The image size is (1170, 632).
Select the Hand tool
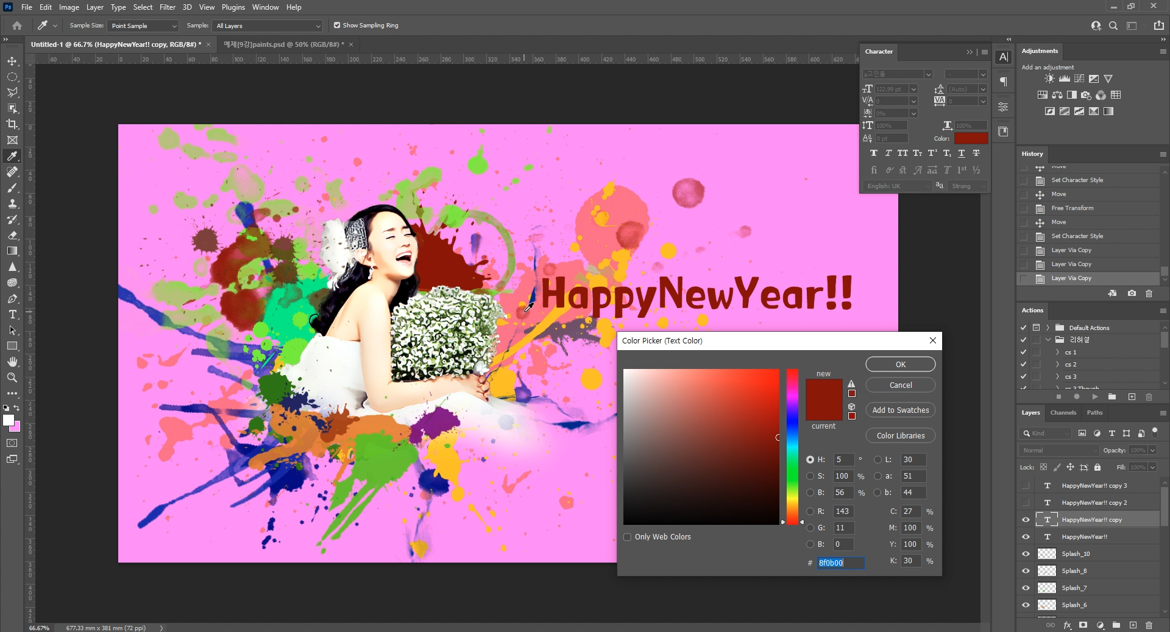pos(12,362)
